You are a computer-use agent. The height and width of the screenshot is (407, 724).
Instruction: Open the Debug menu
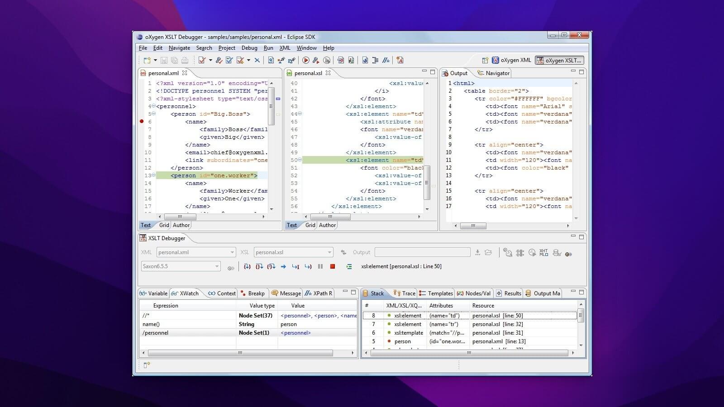point(249,48)
